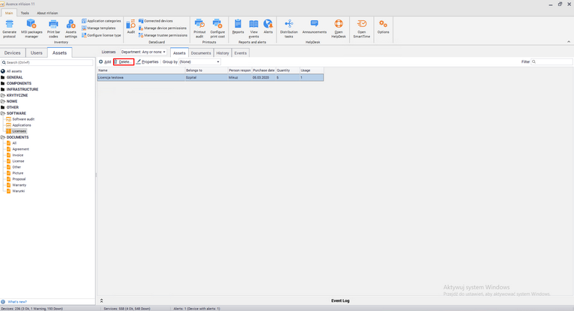Click the Generate protocol icon
The image size is (574, 311).
(9, 25)
